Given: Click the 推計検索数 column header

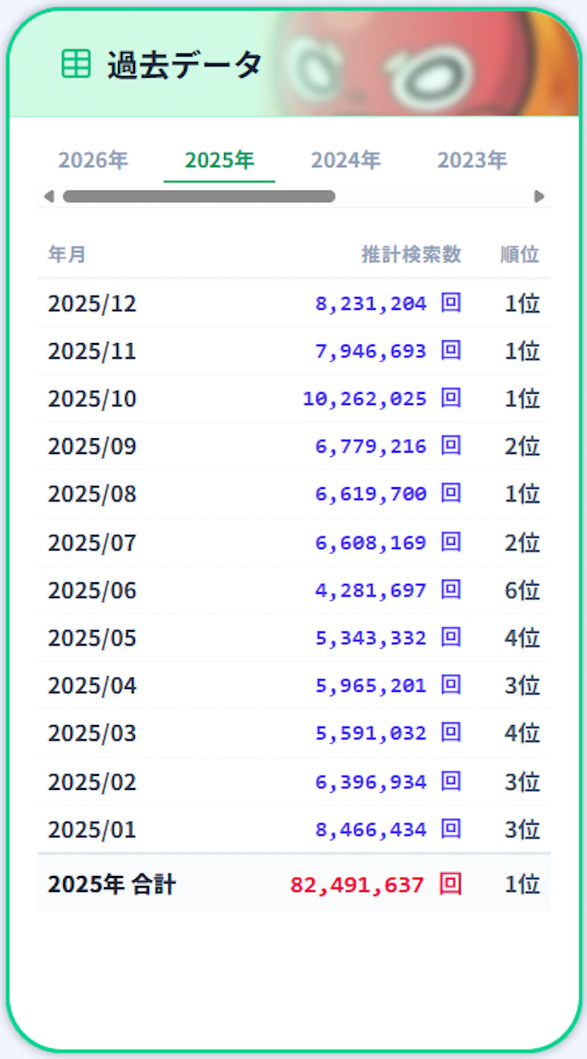Looking at the screenshot, I should coord(411,254).
